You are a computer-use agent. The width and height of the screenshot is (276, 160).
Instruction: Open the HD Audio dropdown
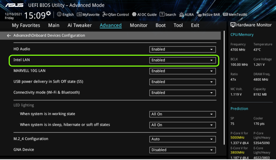tap(182, 49)
